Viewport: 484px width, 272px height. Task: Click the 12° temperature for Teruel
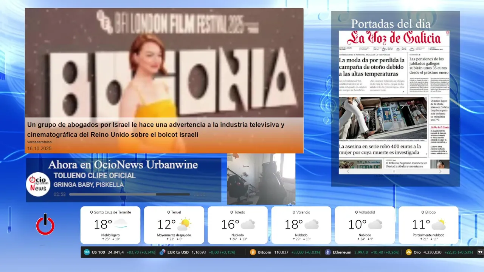pos(166,224)
